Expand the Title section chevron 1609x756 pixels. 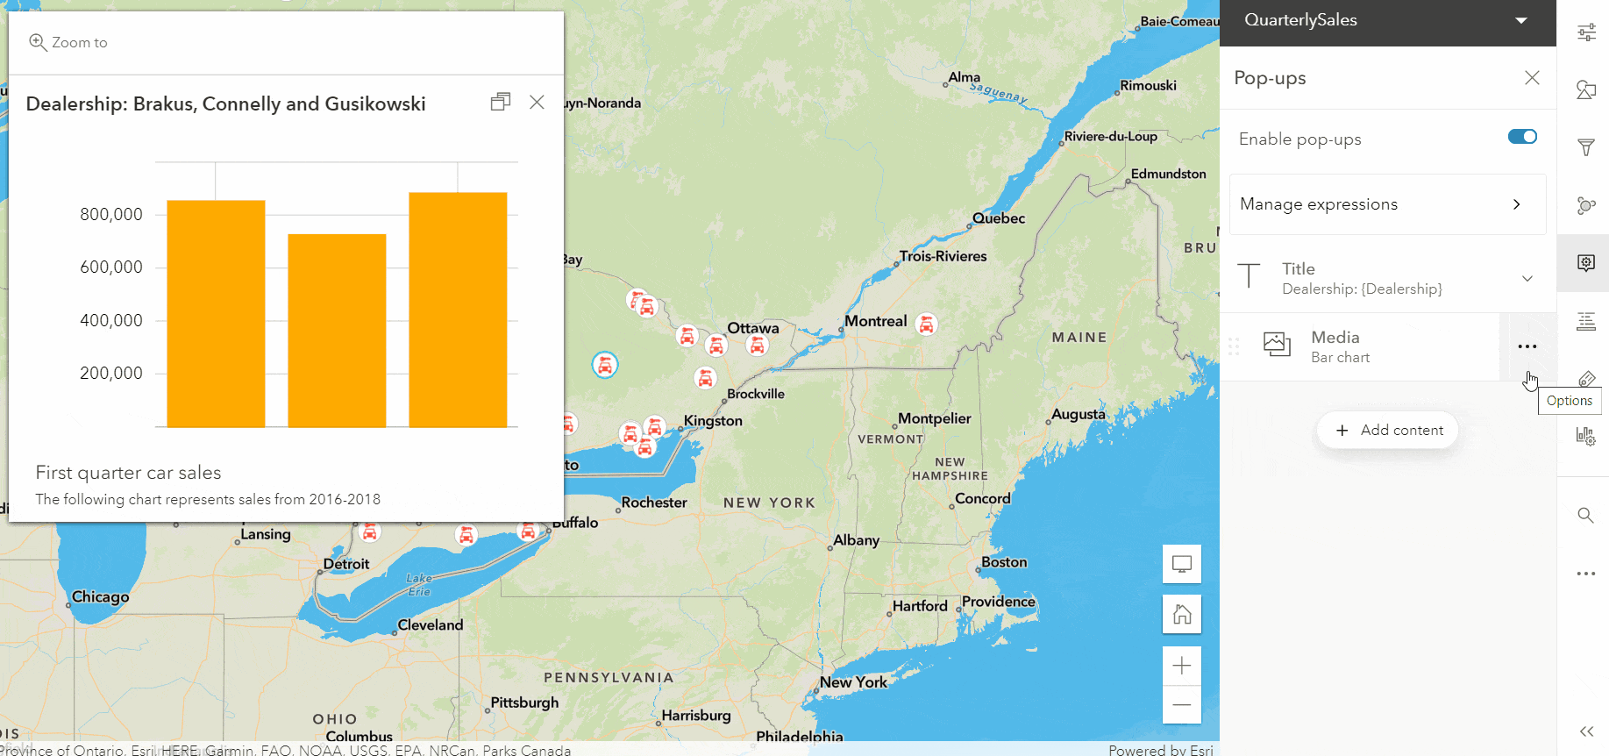1527,279
